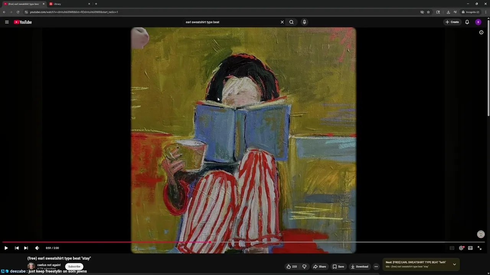Click the magnifier search button
This screenshot has height=275, width=490.
click(291, 22)
